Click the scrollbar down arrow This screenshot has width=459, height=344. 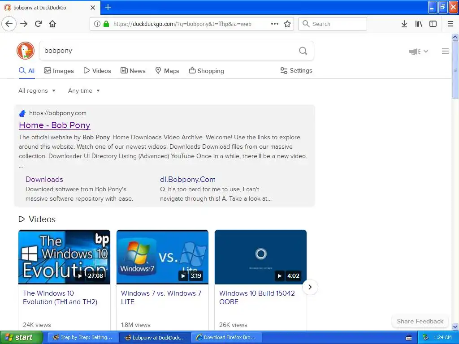pos(455,327)
